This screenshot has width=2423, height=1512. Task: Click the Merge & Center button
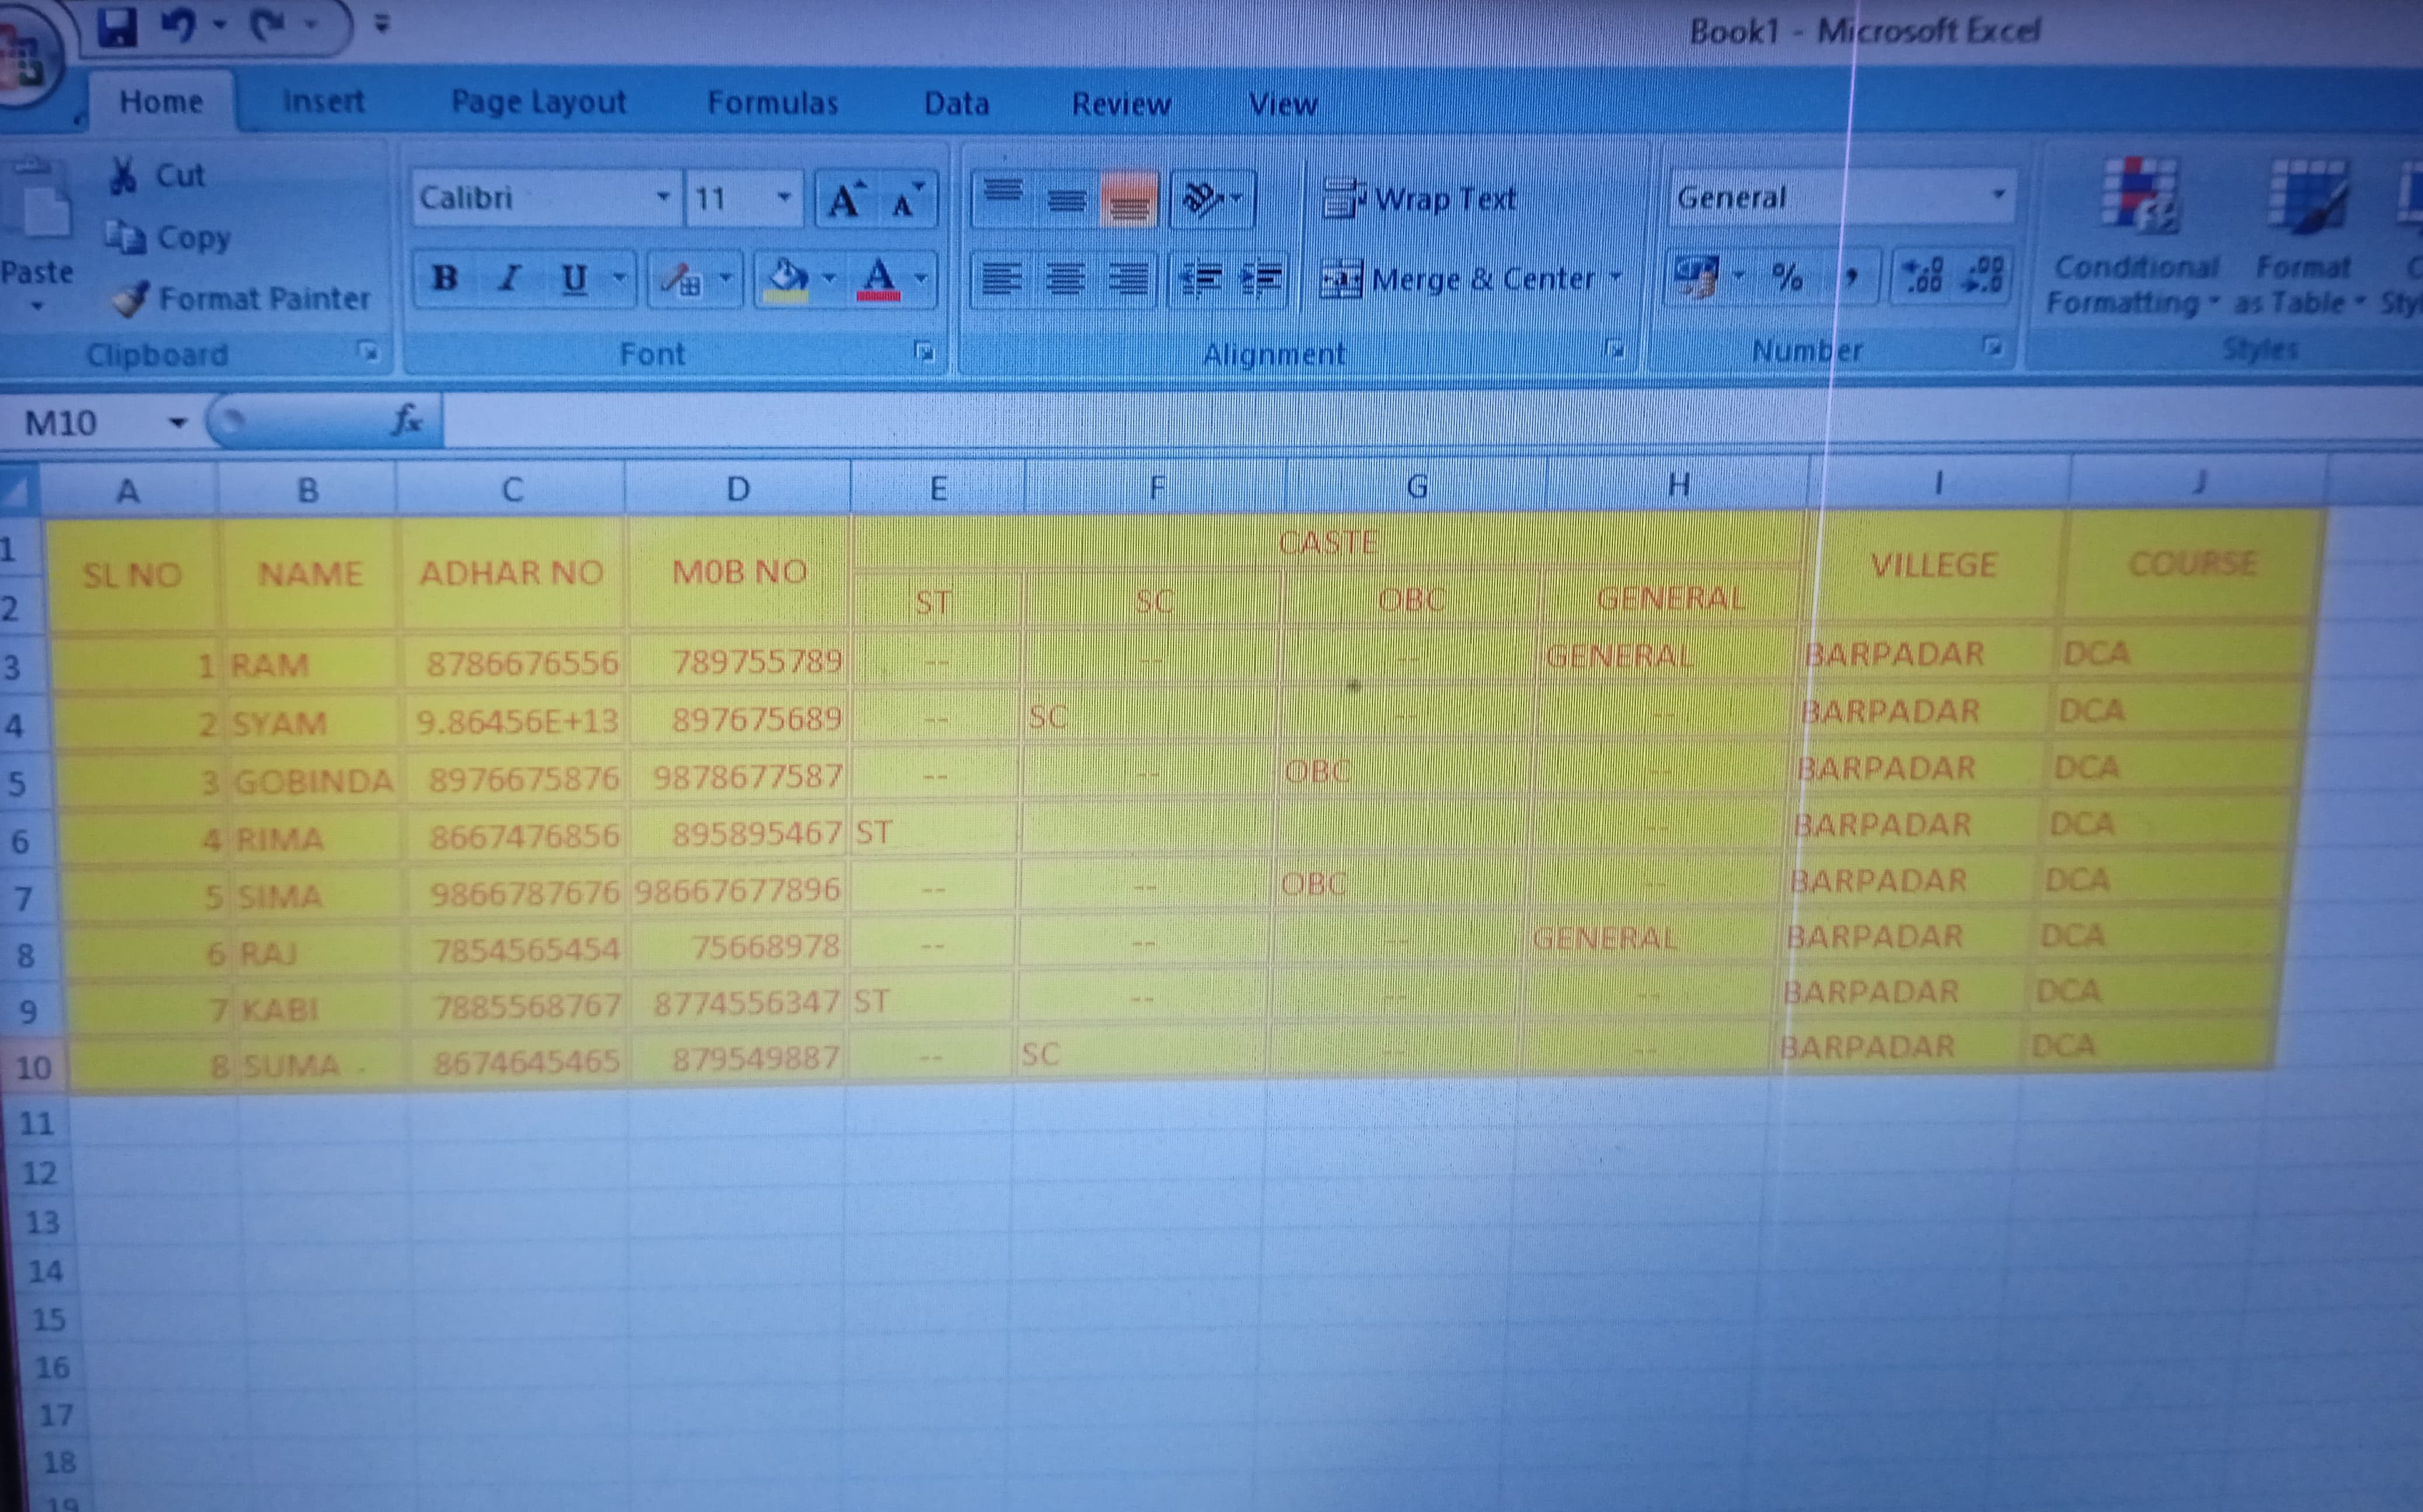coord(1461,279)
